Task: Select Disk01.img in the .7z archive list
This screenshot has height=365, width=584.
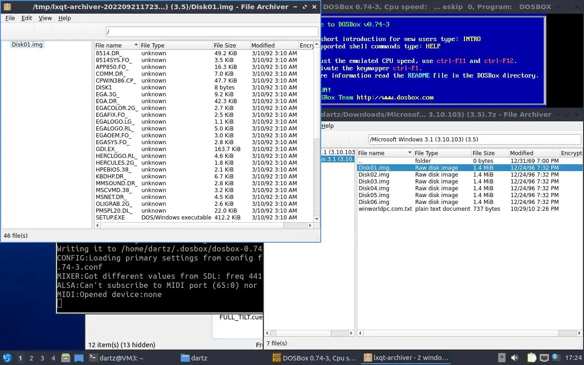Action: [x=469, y=168]
